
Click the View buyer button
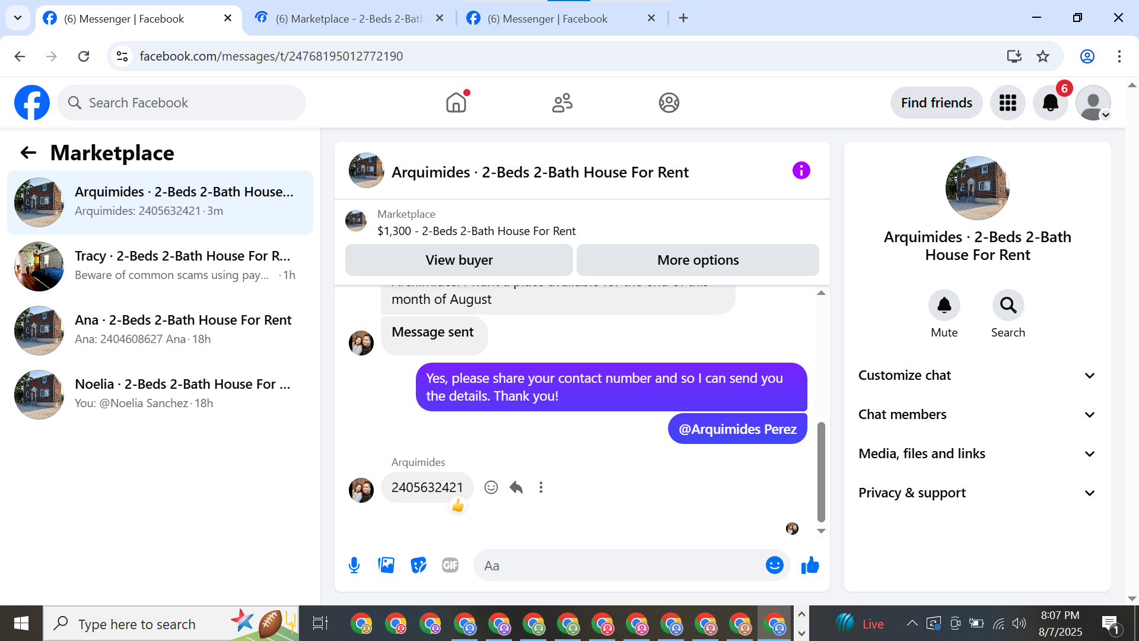pos(459,260)
